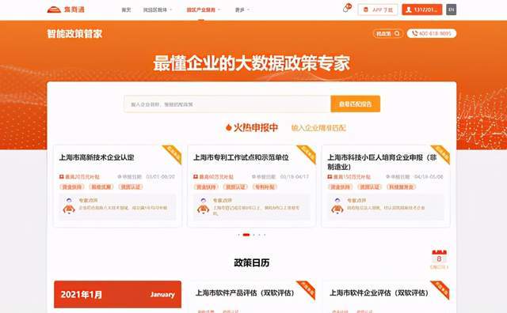Click 资金扶持 tag on 专利工作试点 card

click(206, 187)
